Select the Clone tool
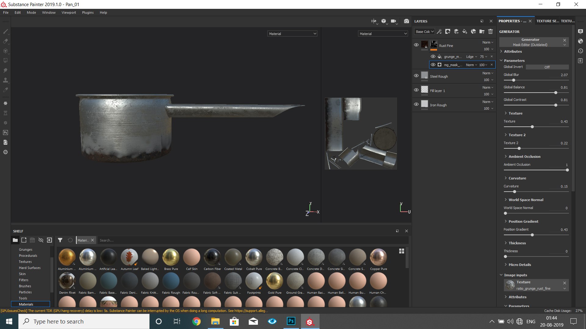586x329 pixels. [x=5, y=80]
